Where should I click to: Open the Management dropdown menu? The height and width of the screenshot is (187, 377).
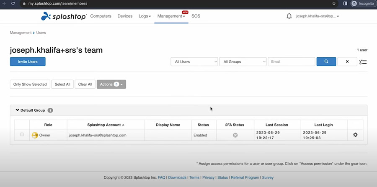pos(171,16)
